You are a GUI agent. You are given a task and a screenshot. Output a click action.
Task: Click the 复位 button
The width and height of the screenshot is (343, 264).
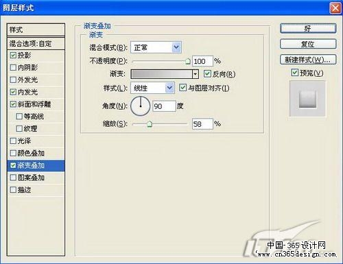click(308, 44)
